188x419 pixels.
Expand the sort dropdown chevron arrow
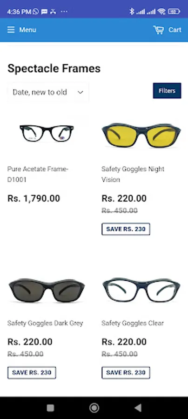pyautogui.click(x=81, y=93)
